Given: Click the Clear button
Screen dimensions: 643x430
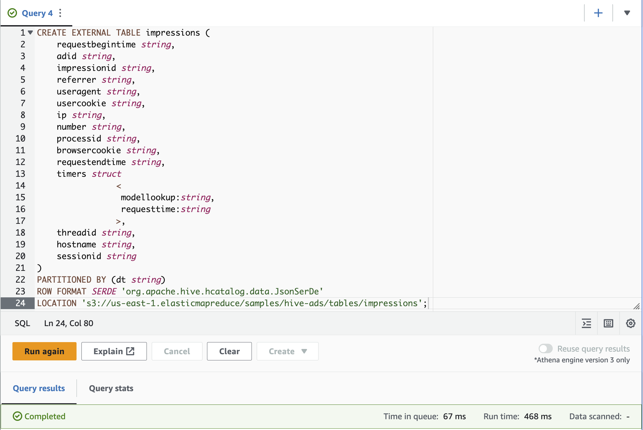Looking at the screenshot, I should point(229,351).
